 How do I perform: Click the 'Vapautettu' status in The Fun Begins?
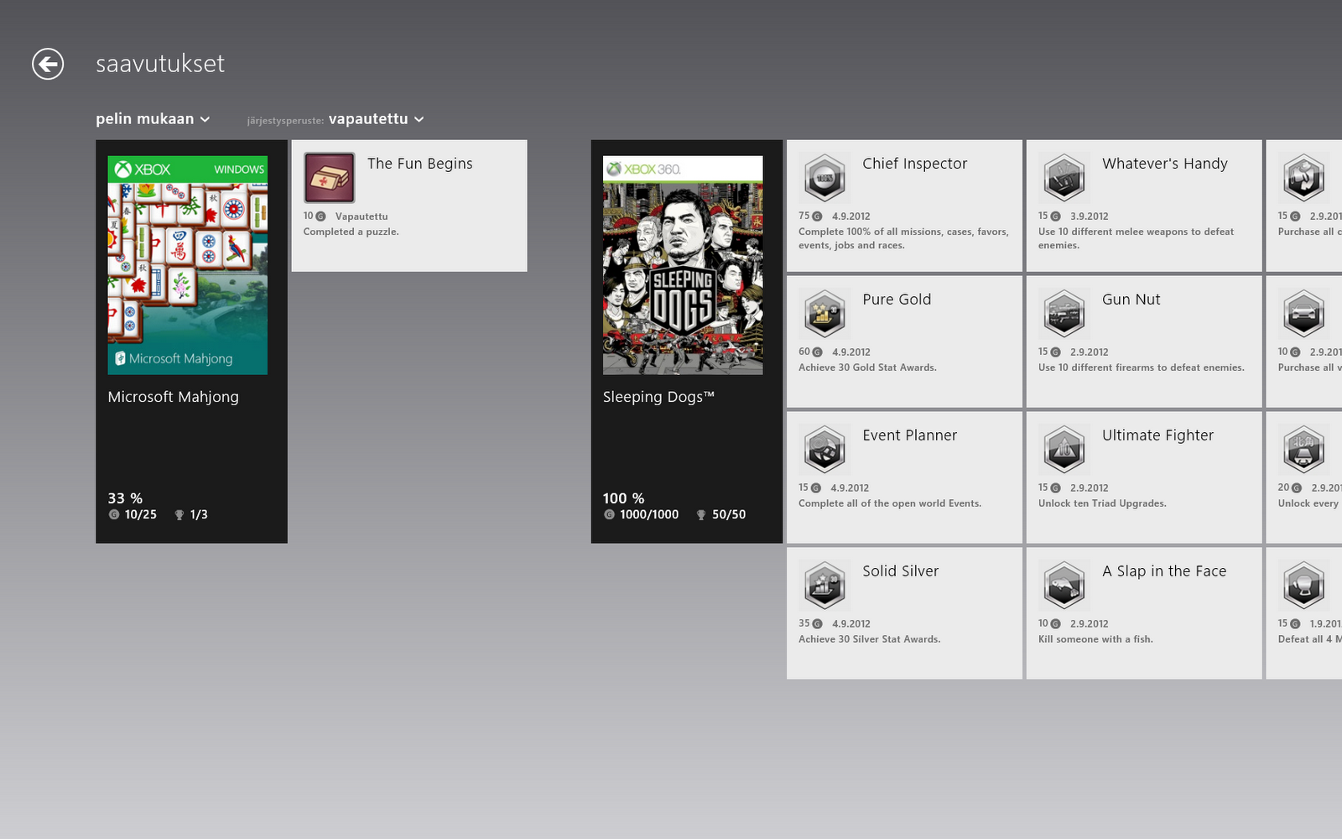[x=362, y=216]
